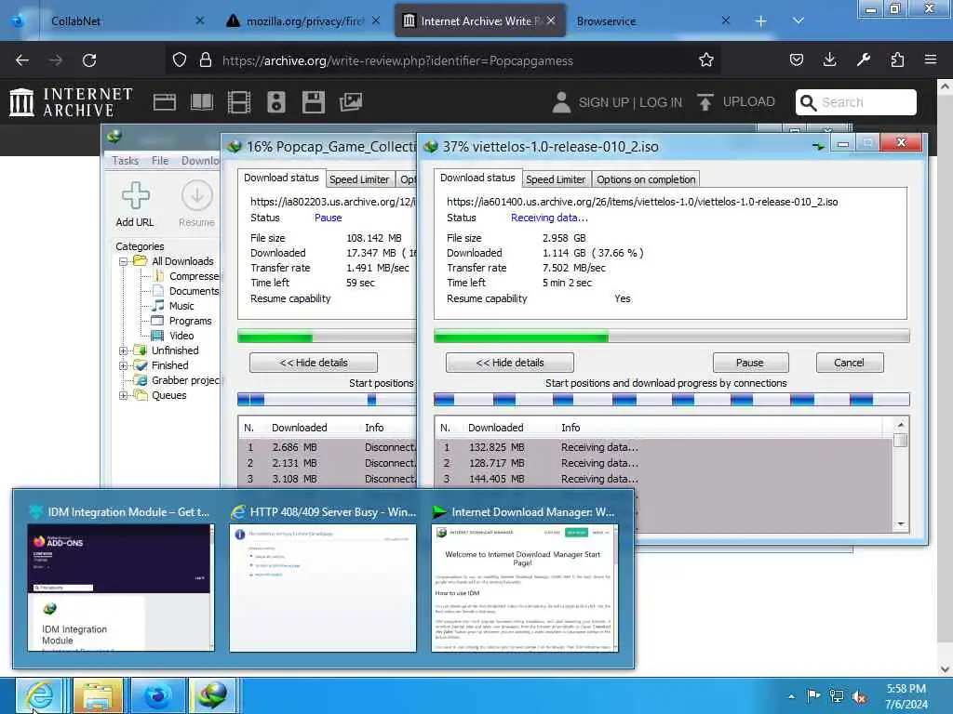Open the Internet Archive software floppy icon
Screen dimensions: 953x714
pos(314,102)
